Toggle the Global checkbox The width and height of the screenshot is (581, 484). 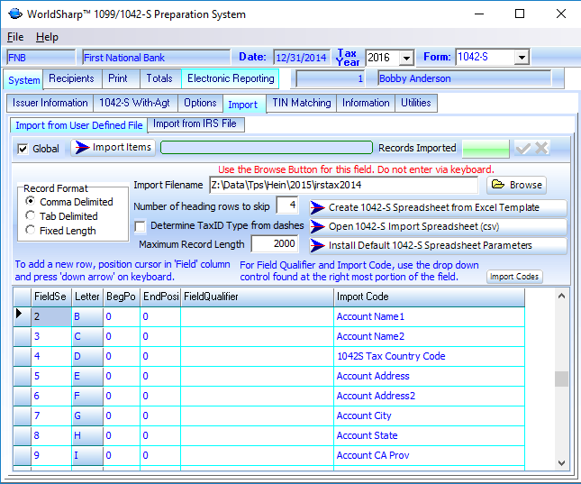point(23,149)
